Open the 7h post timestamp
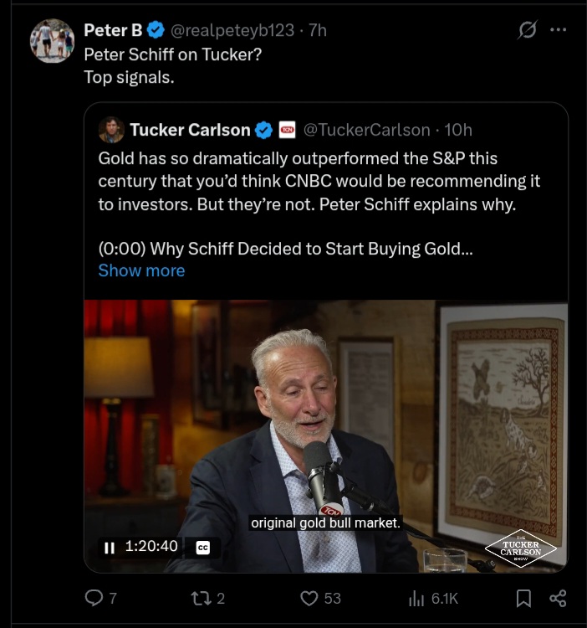This screenshot has height=628, width=587. coord(317,30)
